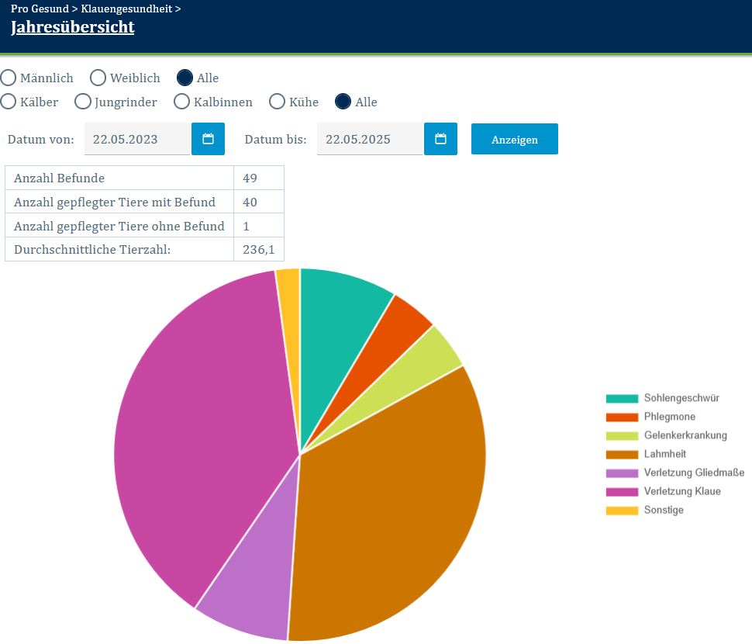This screenshot has width=752, height=644.
Task: Select the Weiblich radio button
Action: click(98, 78)
